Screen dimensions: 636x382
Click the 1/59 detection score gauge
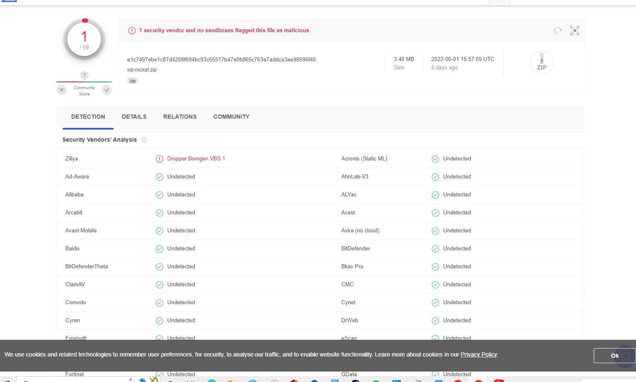coord(84,40)
